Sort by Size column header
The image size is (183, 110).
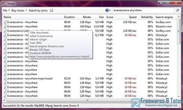(99, 17)
